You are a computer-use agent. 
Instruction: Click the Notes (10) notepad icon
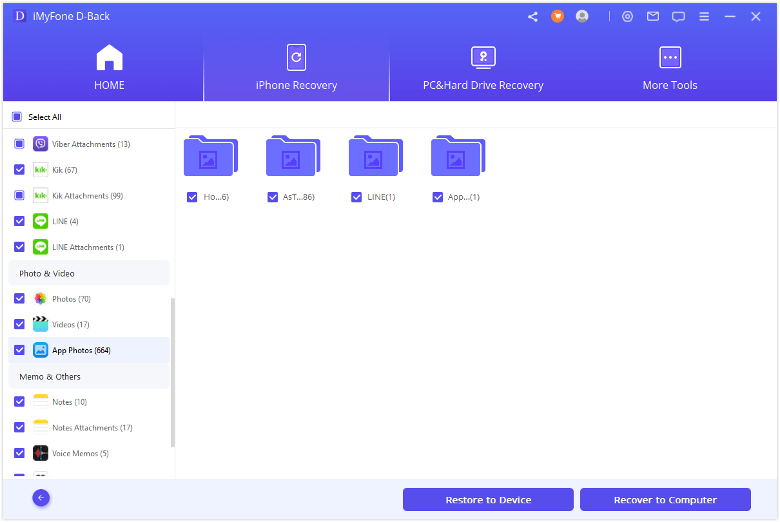point(41,401)
